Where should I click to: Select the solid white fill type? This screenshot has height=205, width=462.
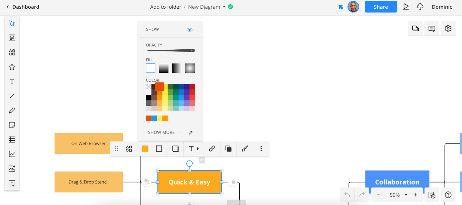pyautogui.click(x=151, y=68)
